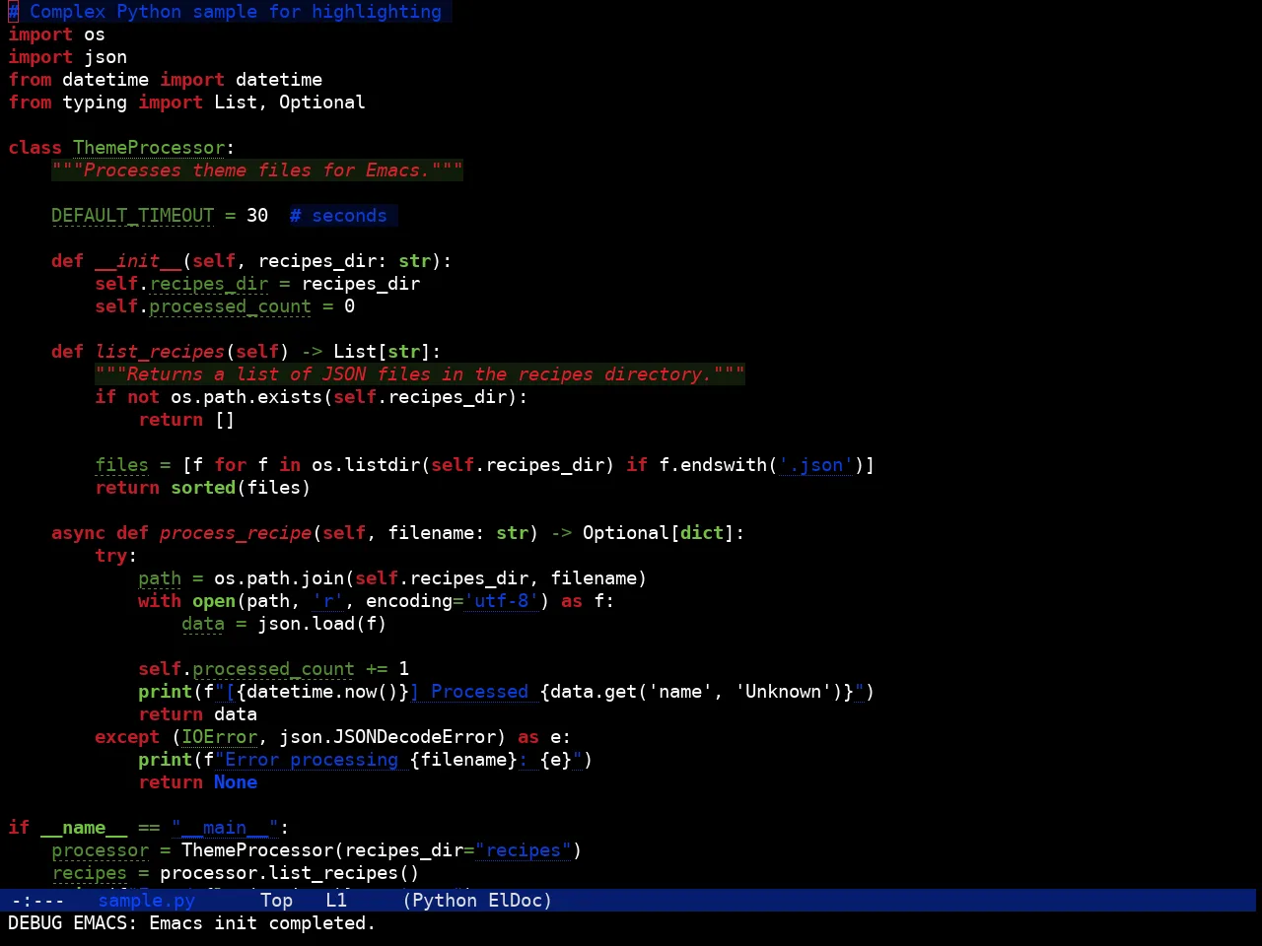Click 'Optional[dict]' return annotation
This screenshot has height=946, width=1262.
659,533
